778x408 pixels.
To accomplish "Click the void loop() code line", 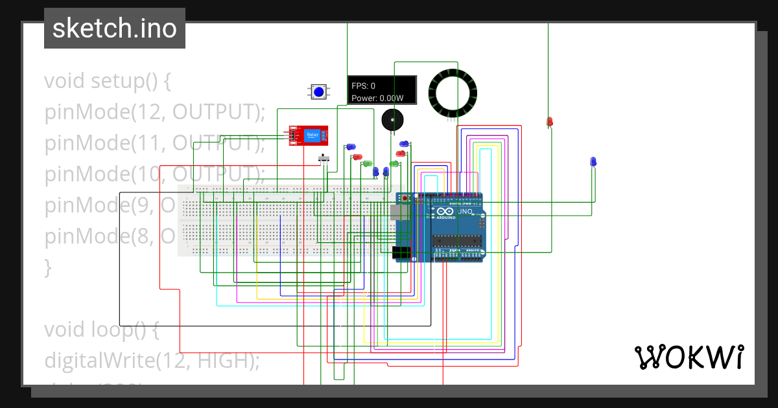I will tap(101, 329).
